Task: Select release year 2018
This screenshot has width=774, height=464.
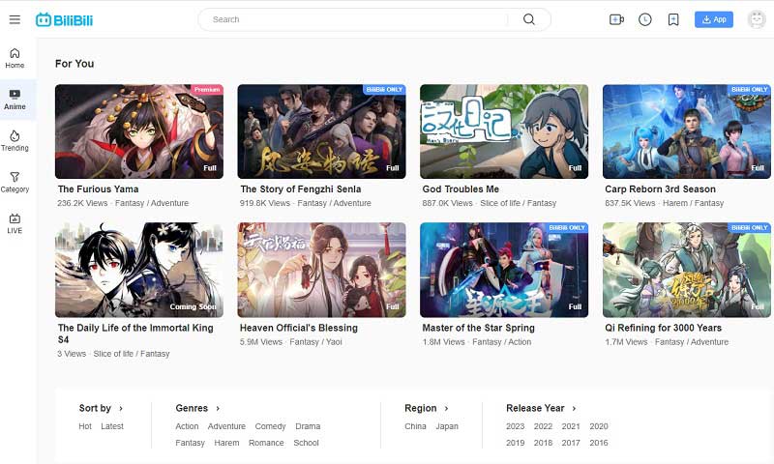Action: [x=543, y=443]
